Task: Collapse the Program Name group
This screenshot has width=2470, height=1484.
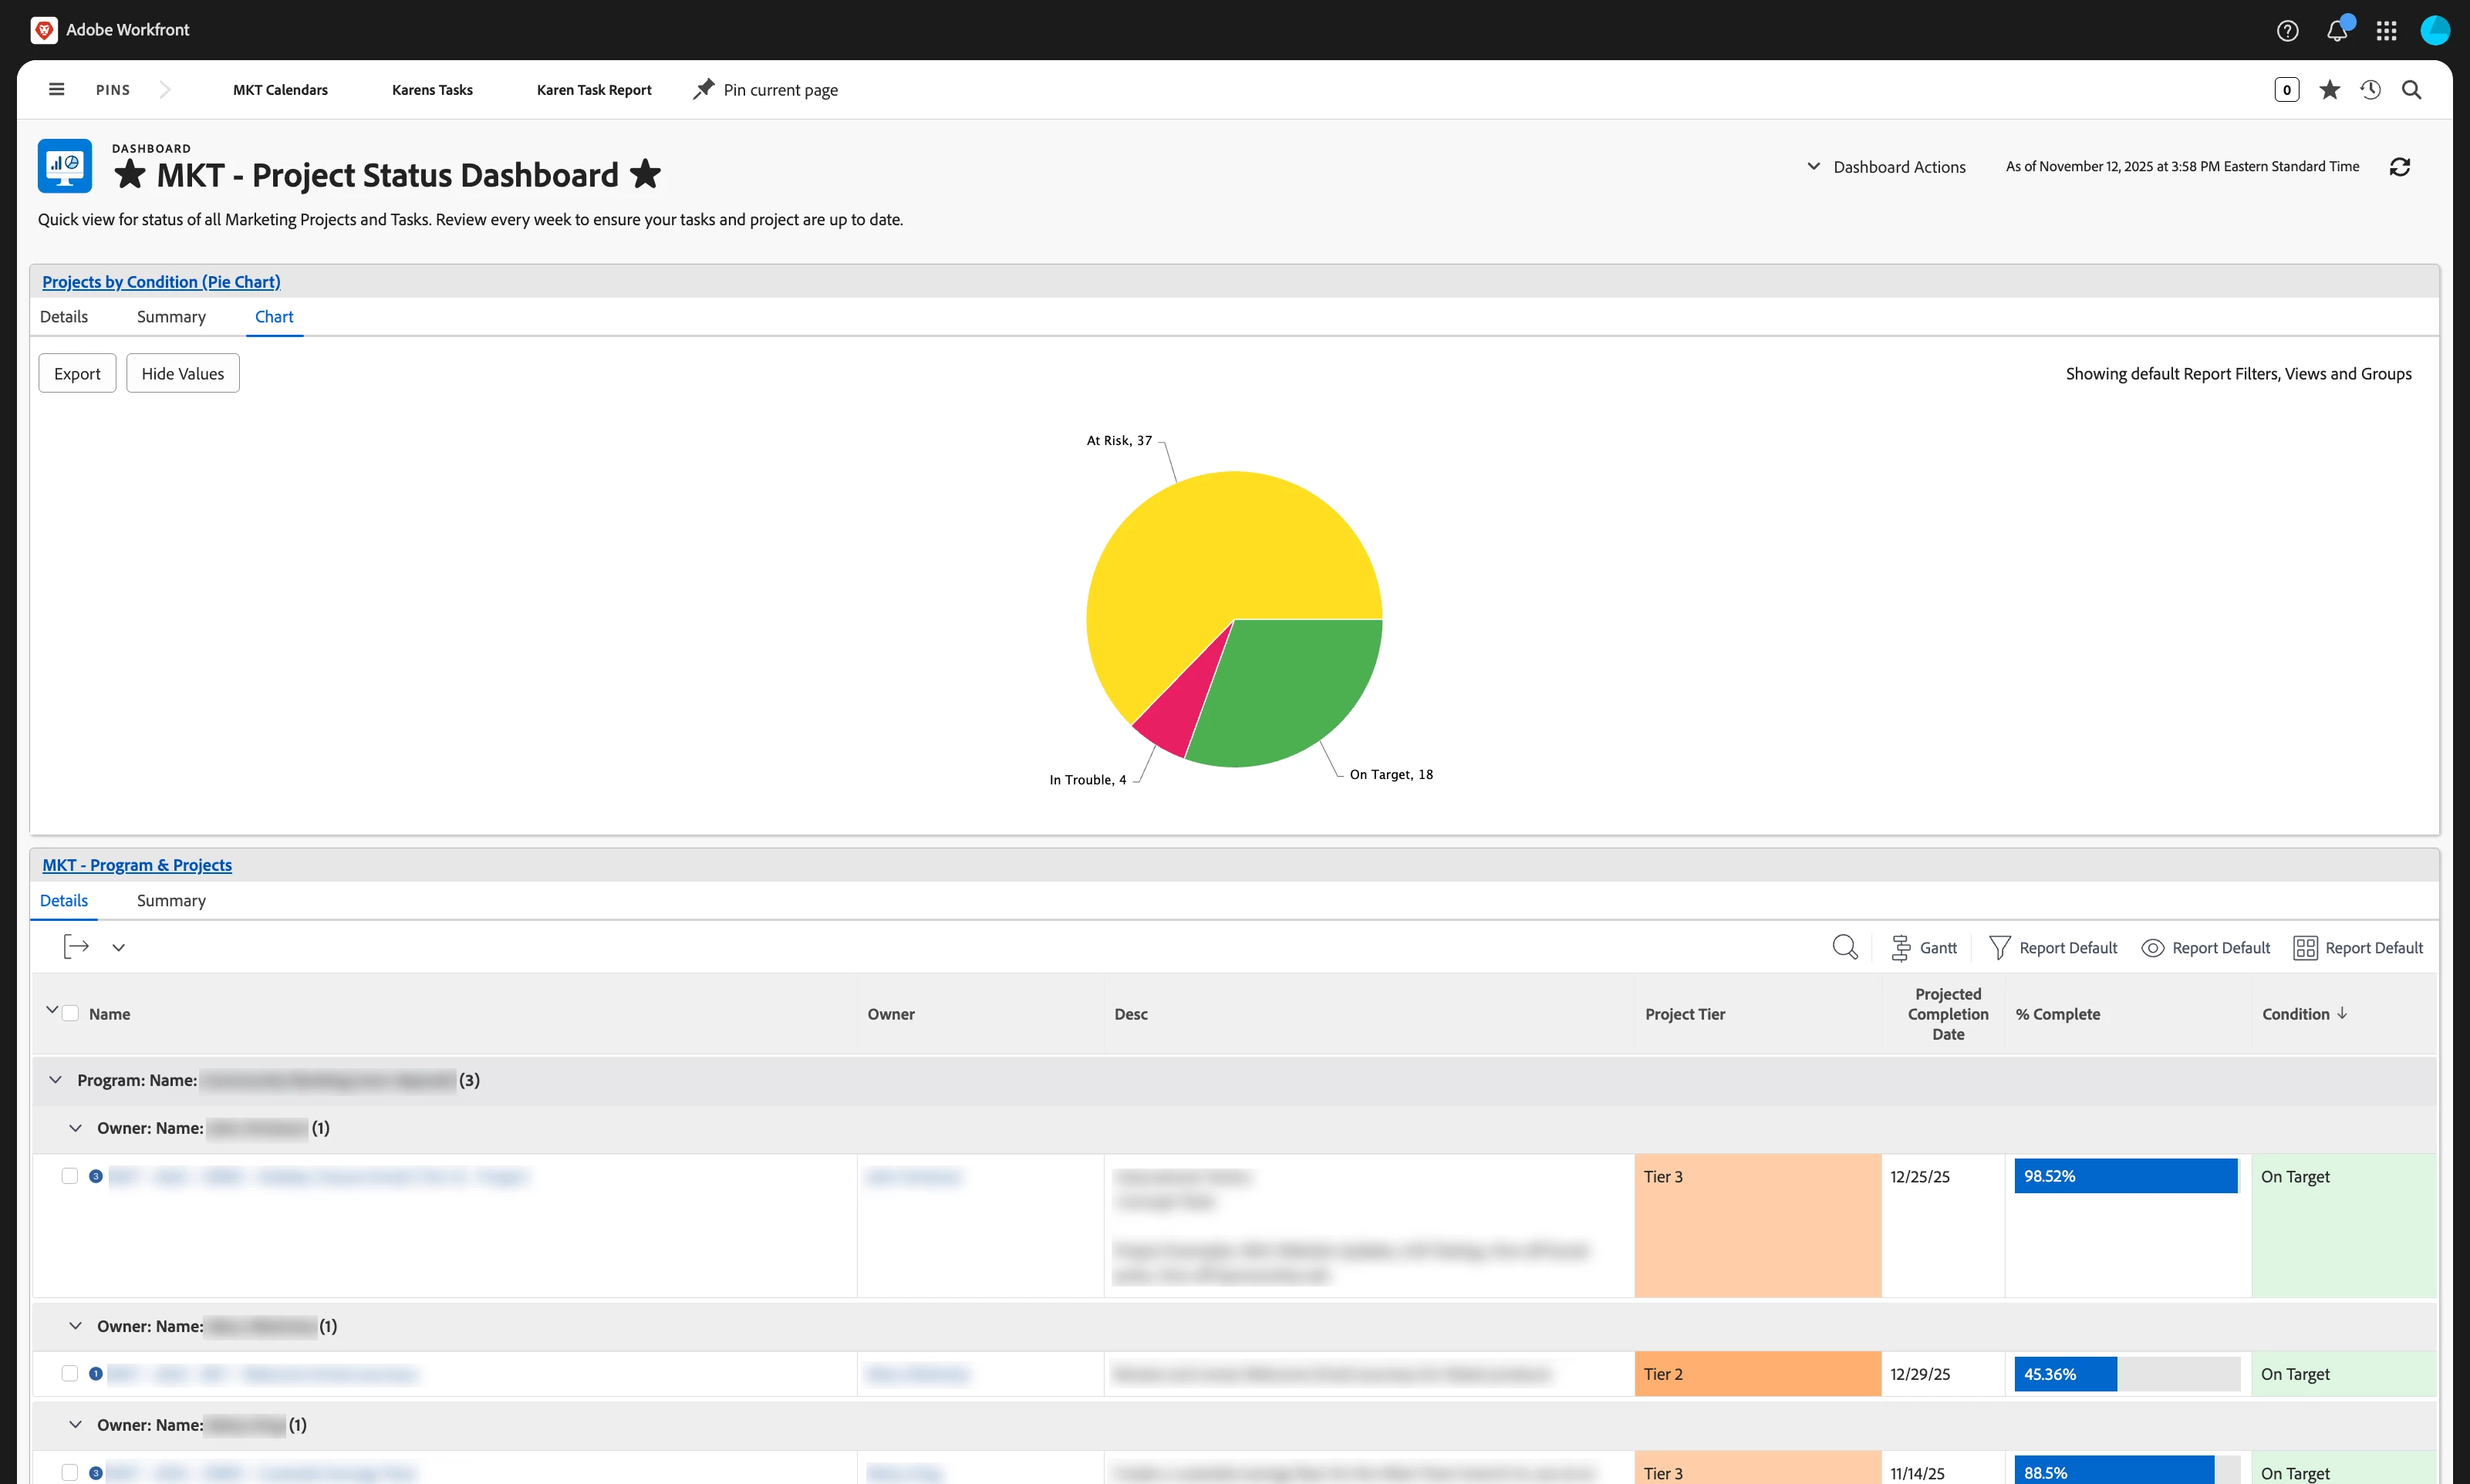Action: 56,1080
